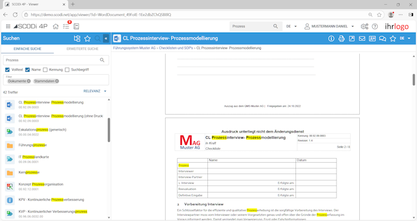Image resolution: width=417 pixels, height=221 pixels.
Task: Open the comments chat icon
Action: click(x=382, y=39)
